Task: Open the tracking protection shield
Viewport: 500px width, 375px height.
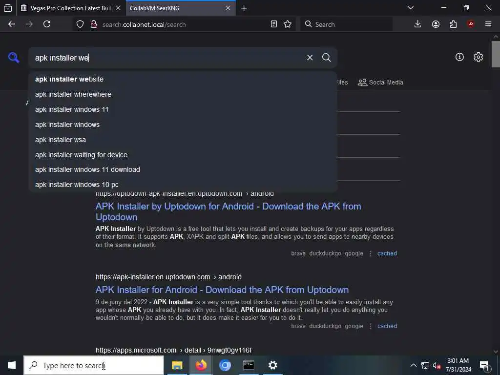Action: (80, 24)
